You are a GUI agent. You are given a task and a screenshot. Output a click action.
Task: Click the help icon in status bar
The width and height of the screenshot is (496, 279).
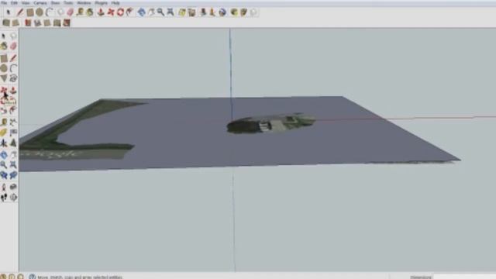[32, 277]
